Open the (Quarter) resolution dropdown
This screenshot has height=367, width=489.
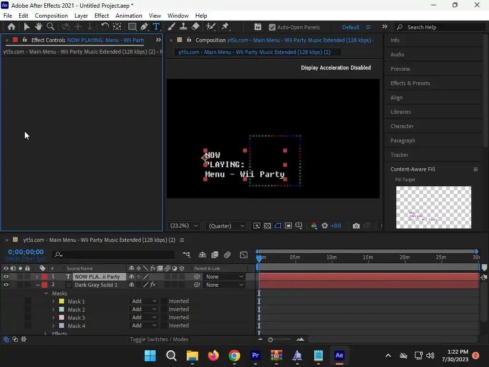pyautogui.click(x=226, y=226)
